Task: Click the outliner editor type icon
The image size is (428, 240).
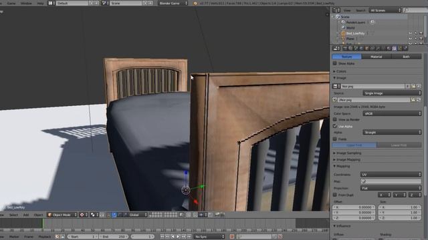Action: pos(336,11)
